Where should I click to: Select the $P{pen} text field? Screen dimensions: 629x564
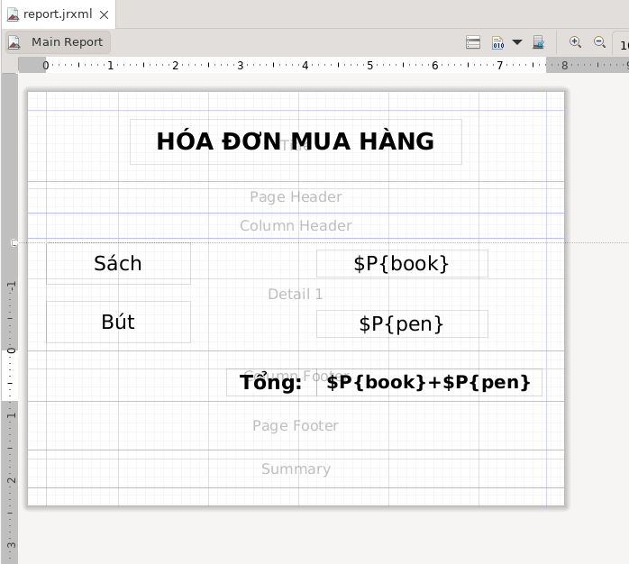[402, 323]
